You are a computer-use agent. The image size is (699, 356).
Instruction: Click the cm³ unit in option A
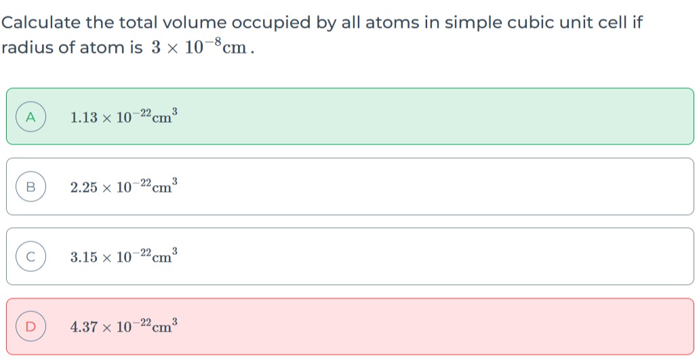coord(165,116)
